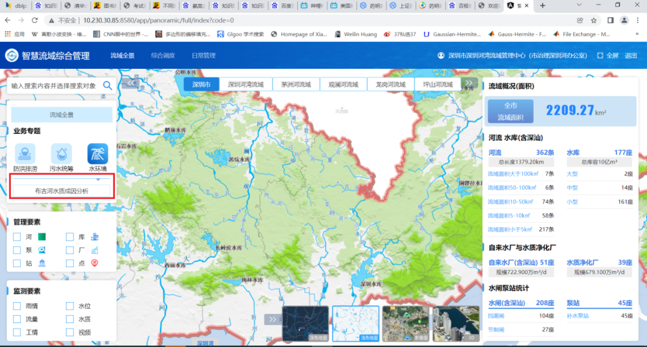The width and height of the screenshot is (647, 347).
Task: Select the 影像图 satellite basemap thumbnail
Action: click(x=405, y=323)
